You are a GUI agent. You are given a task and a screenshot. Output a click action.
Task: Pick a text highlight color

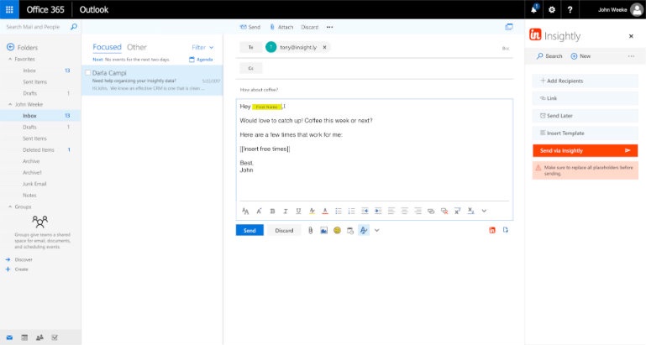coord(312,212)
